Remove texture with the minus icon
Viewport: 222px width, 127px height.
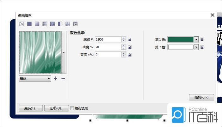[x=63, y=78]
